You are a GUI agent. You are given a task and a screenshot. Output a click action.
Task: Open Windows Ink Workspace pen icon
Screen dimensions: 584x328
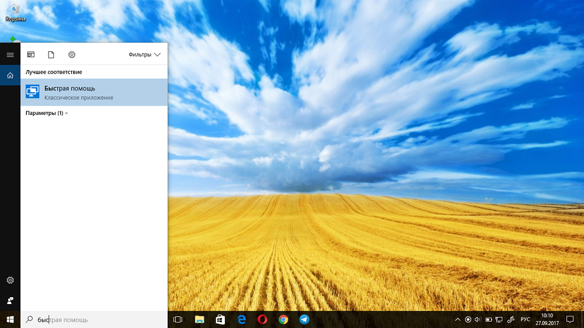pos(511,319)
